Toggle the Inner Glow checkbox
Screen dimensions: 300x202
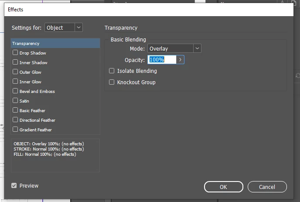point(15,81)
